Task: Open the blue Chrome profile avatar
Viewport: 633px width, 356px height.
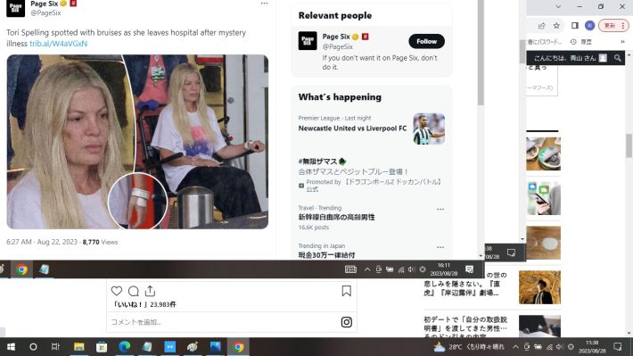Action: coord(590,26)
